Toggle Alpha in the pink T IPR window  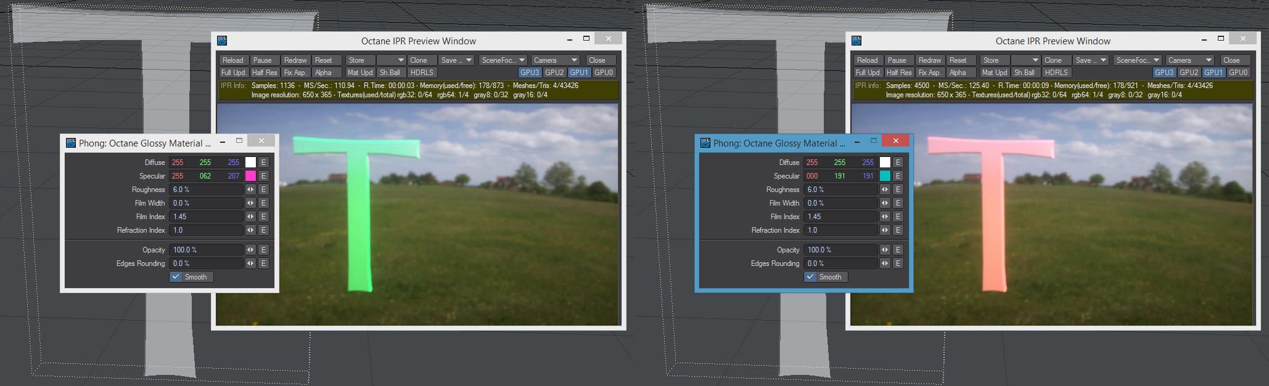pyautogui.click(x=962, y=73)
